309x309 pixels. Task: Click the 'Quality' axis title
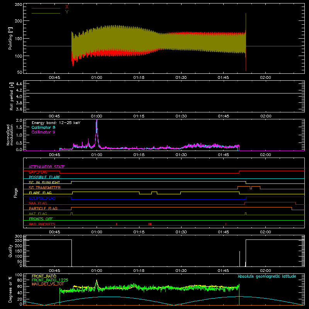(10, 251)
